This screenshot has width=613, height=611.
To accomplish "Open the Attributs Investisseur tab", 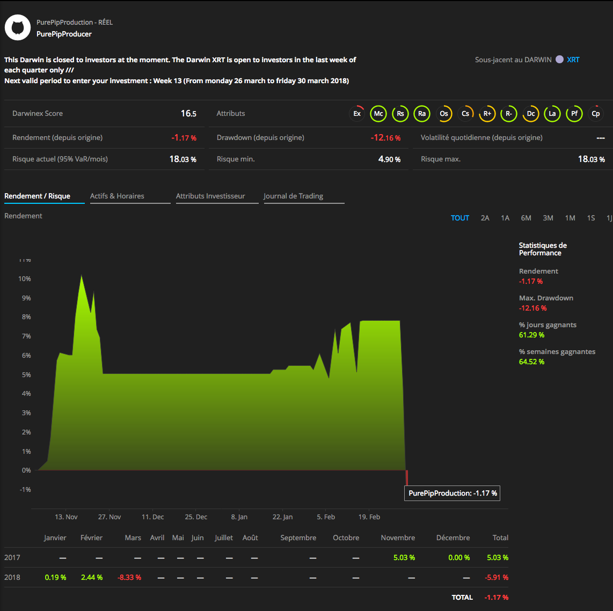I will coord(210,196).
